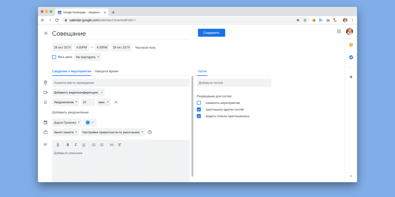Toggle bold formatting in description toolbar
Viewport: 395px width, 197px height.
[68, 145]
